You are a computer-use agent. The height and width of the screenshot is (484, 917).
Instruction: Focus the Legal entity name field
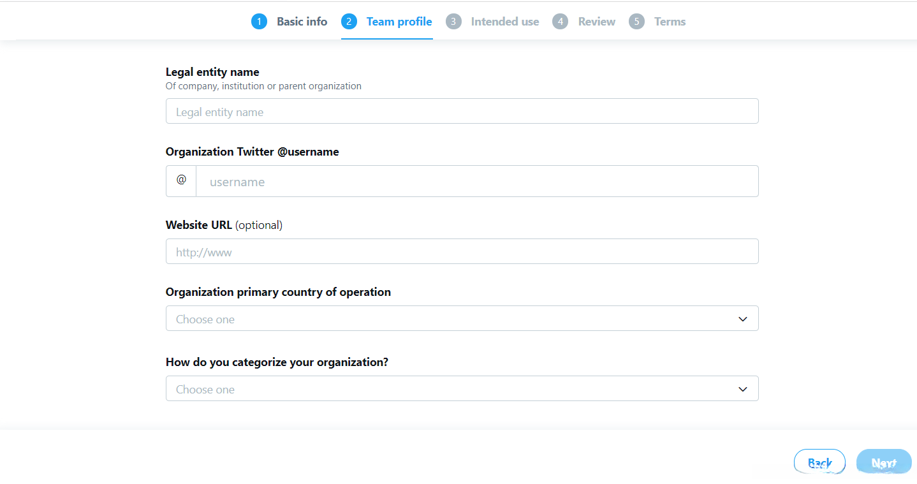point(462,111)
